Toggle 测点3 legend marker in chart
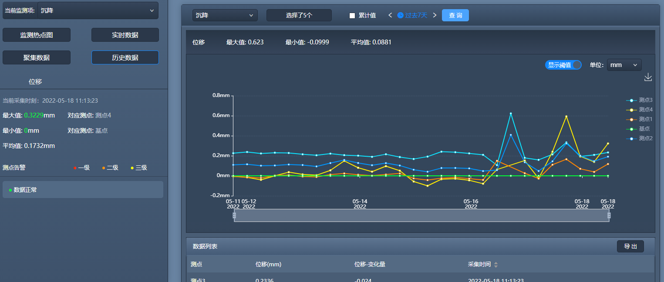This screenshot has width=664, height=282. coord(631,100)
